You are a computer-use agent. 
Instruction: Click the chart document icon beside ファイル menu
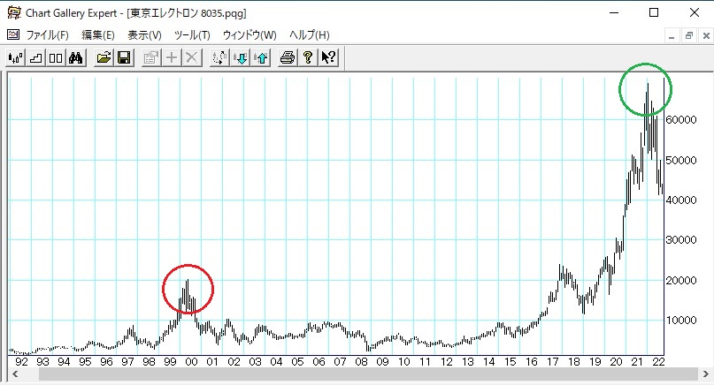click(x=12, y=35)
